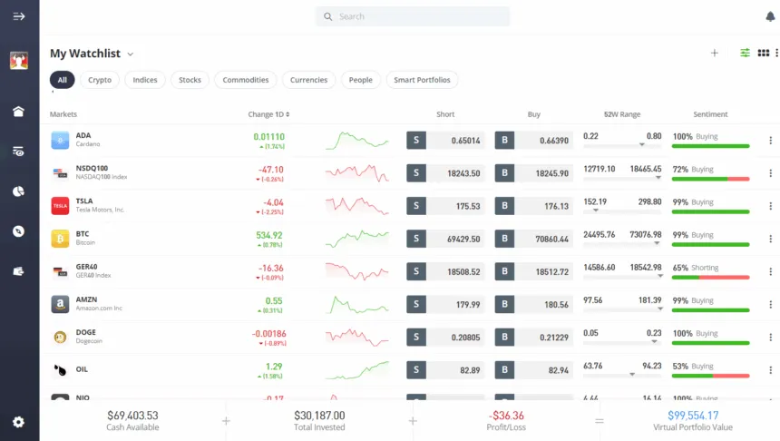Image resolution: width=780 pixels, height=441 pixels.
Task: Switch to grid view icon
Action: (763, 53)
